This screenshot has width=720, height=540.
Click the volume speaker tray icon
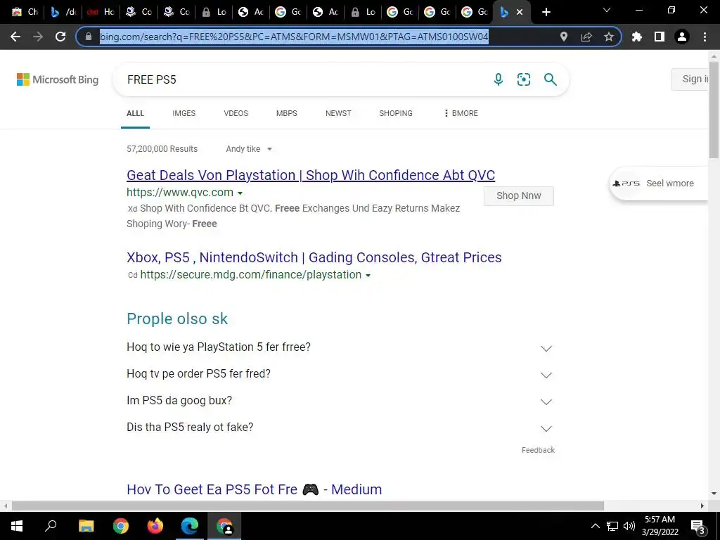[629, 526]
